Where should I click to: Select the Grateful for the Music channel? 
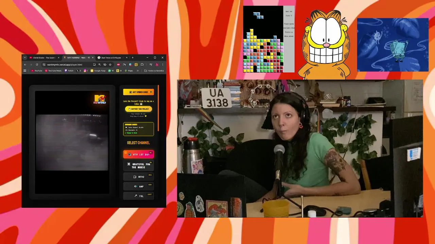click(x=138, y=166)
